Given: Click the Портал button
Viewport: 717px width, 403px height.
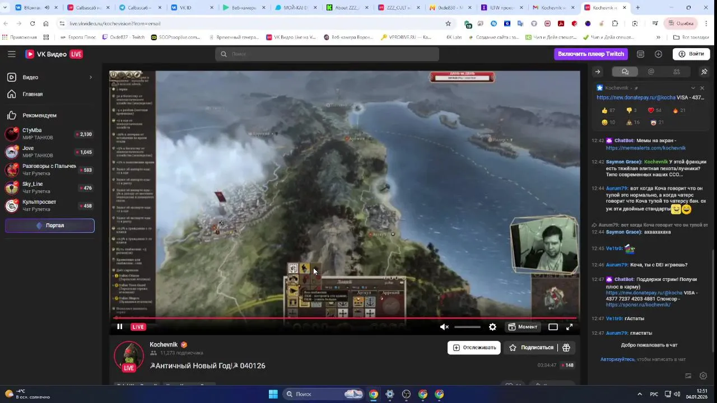Looking at the screenshot, I should (x=50, y=226).
